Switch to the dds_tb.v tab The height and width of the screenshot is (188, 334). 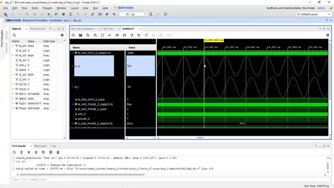(109, 29)
